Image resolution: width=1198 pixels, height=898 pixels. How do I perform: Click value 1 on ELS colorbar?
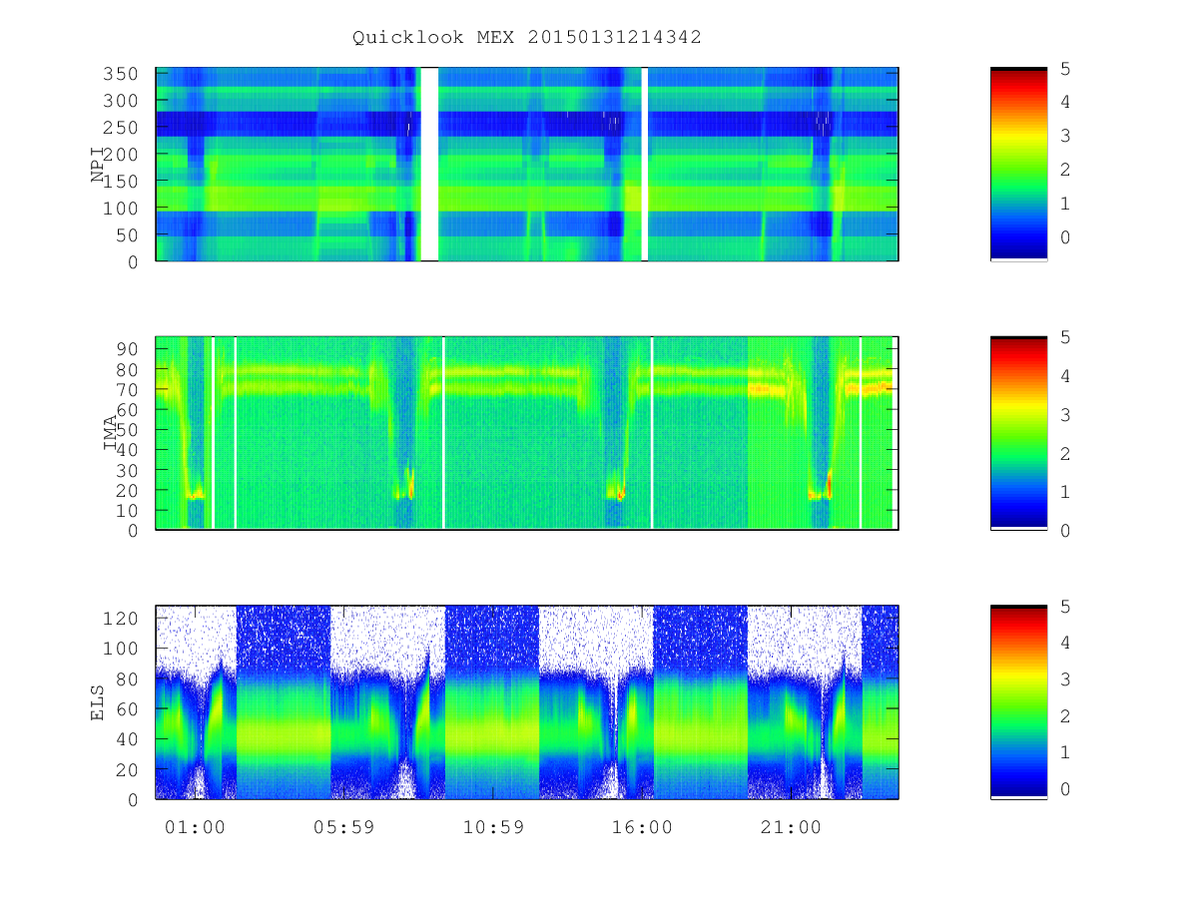(1065, 752)
